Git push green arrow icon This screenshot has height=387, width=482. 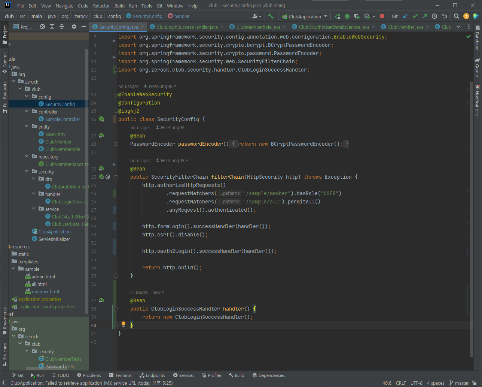tap(424, 16)
